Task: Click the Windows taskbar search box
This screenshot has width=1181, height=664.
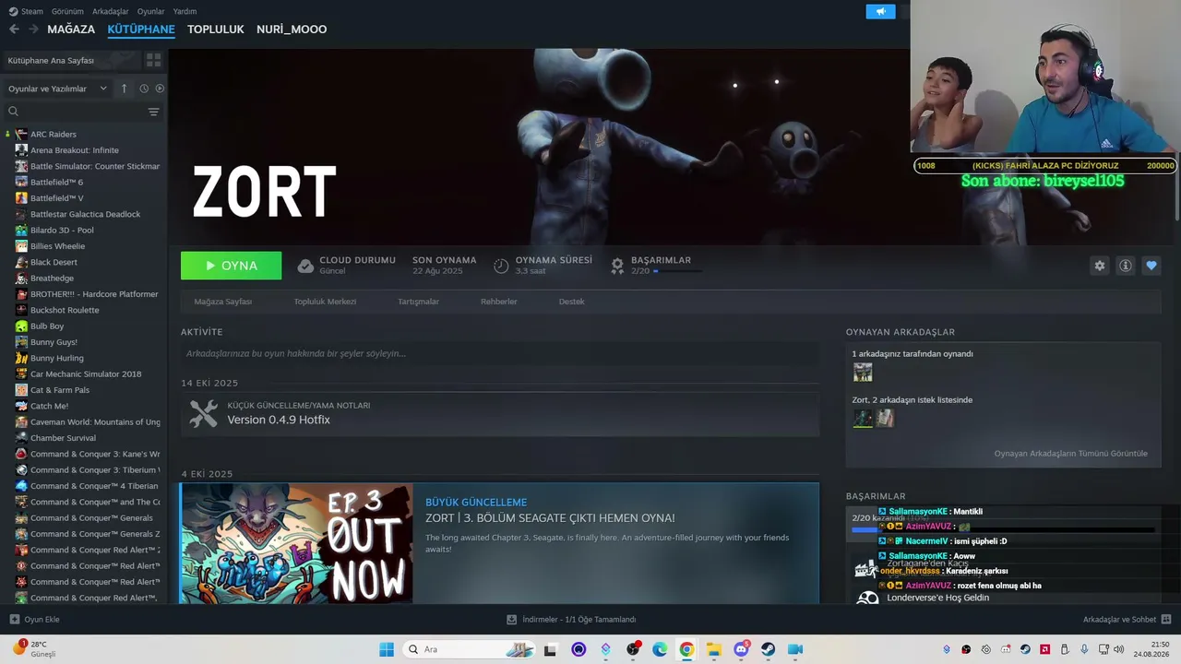Action: (x=471, y=649)
